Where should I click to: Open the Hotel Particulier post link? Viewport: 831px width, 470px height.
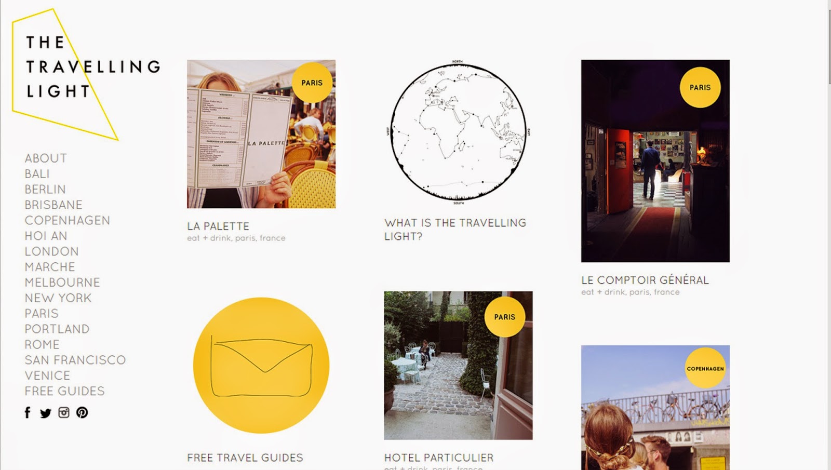pyautogui.click(x=439, y=458)
